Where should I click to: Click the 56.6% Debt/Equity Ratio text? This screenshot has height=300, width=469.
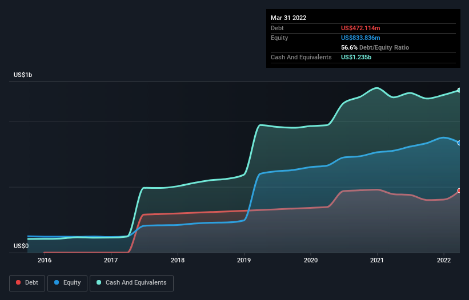click(x=375, y=47)
